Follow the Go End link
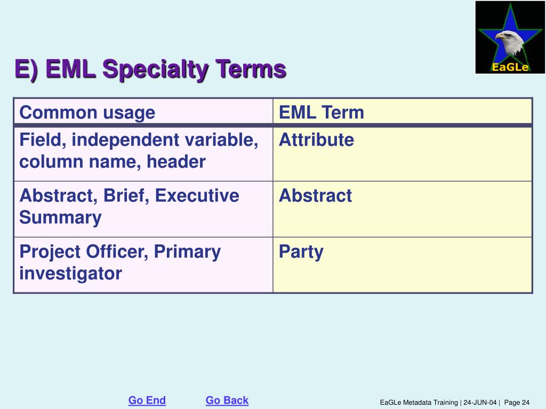The image size is (546, 409). point(147,400)
